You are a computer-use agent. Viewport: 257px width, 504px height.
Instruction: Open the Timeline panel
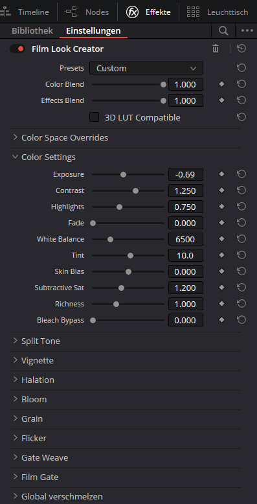click(25, 12)
